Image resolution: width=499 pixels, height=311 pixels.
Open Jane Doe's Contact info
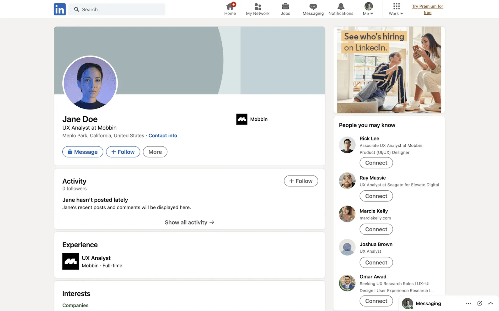click(163, 135)
